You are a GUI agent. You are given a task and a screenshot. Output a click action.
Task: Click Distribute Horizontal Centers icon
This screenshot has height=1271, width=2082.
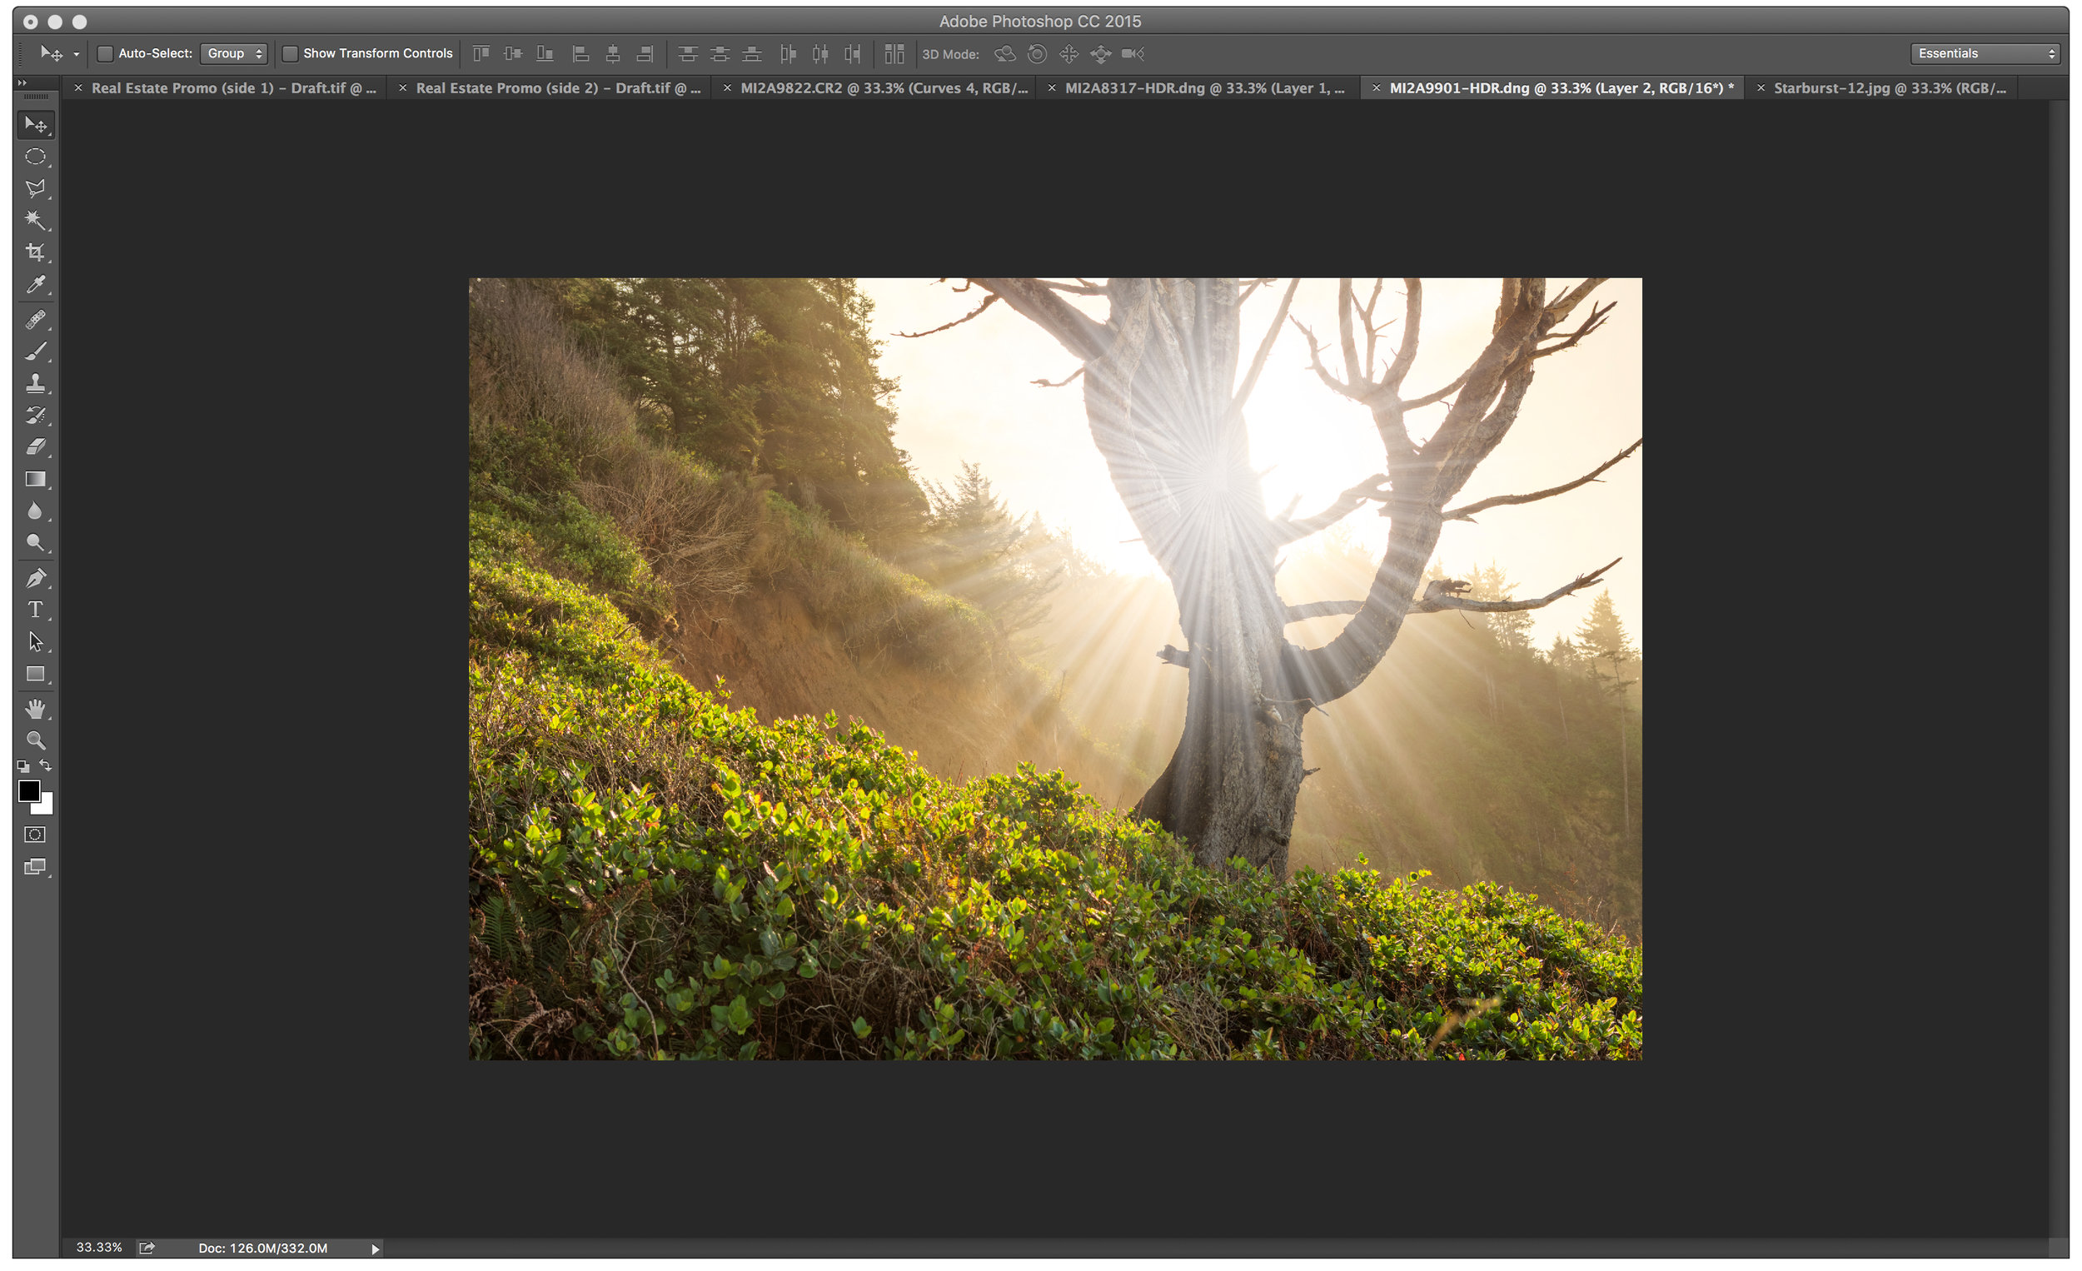(819, 54)
